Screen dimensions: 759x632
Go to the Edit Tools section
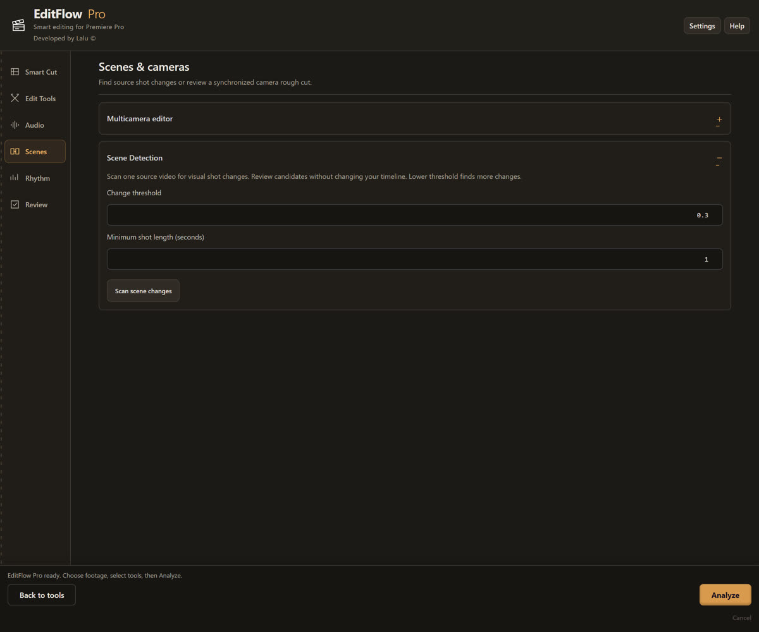(x=35, y=99)
